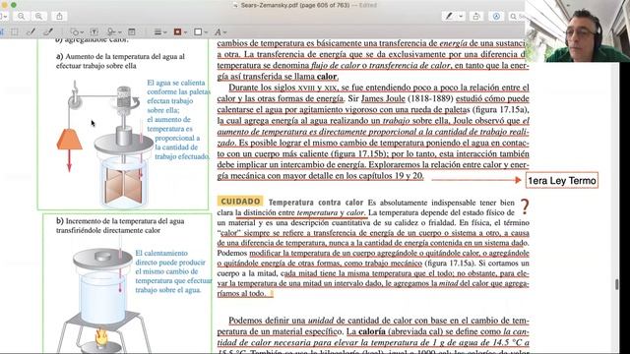The image size is (630, 354).
Task: Click the Zoom Out magnifier button
Action: pos(21,16)
